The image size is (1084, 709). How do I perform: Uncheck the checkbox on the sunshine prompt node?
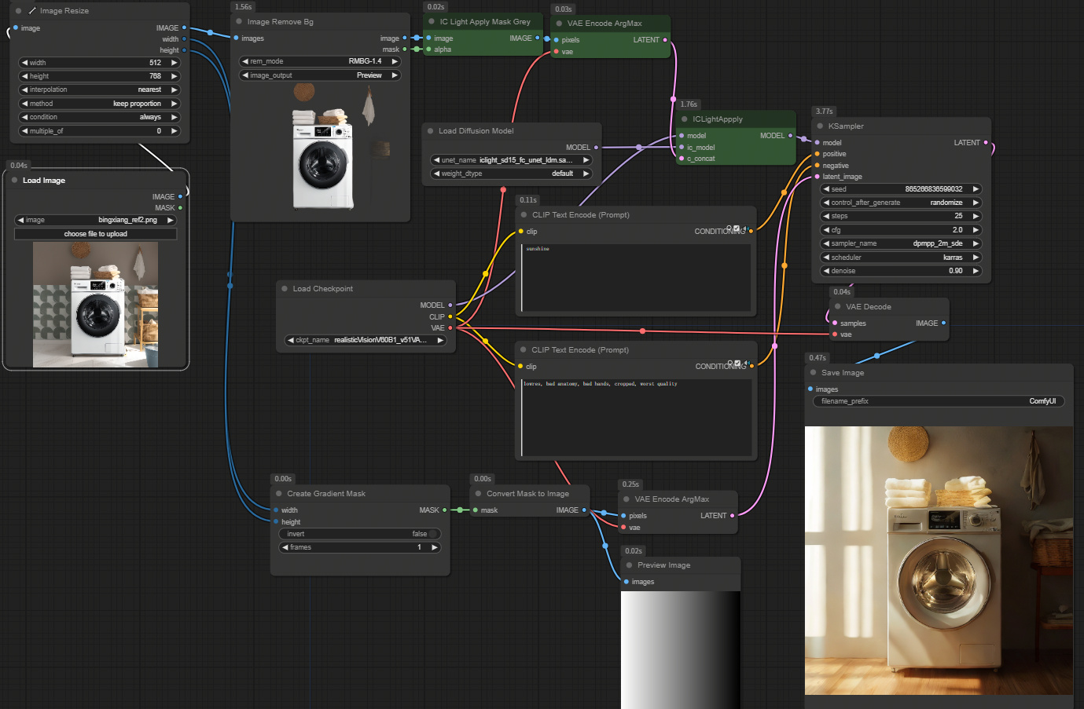[x=736, y=227]
